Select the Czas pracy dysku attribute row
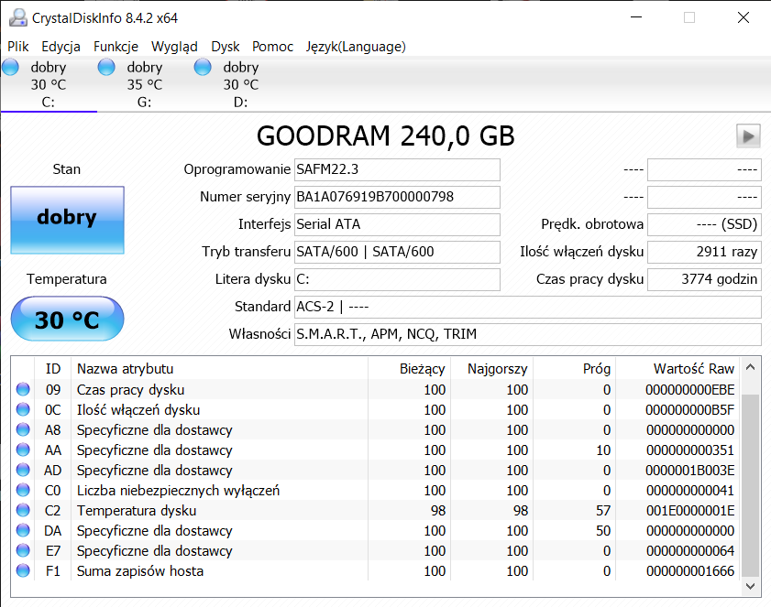Viewport: 771px width, 607px height. pyautogui.click(x=375, y=389)
